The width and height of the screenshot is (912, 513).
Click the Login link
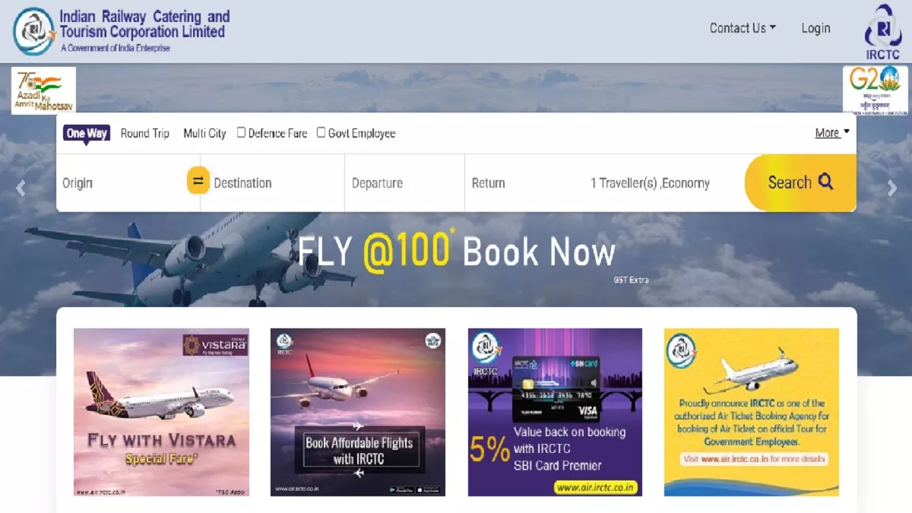click(x=815, y=28)
